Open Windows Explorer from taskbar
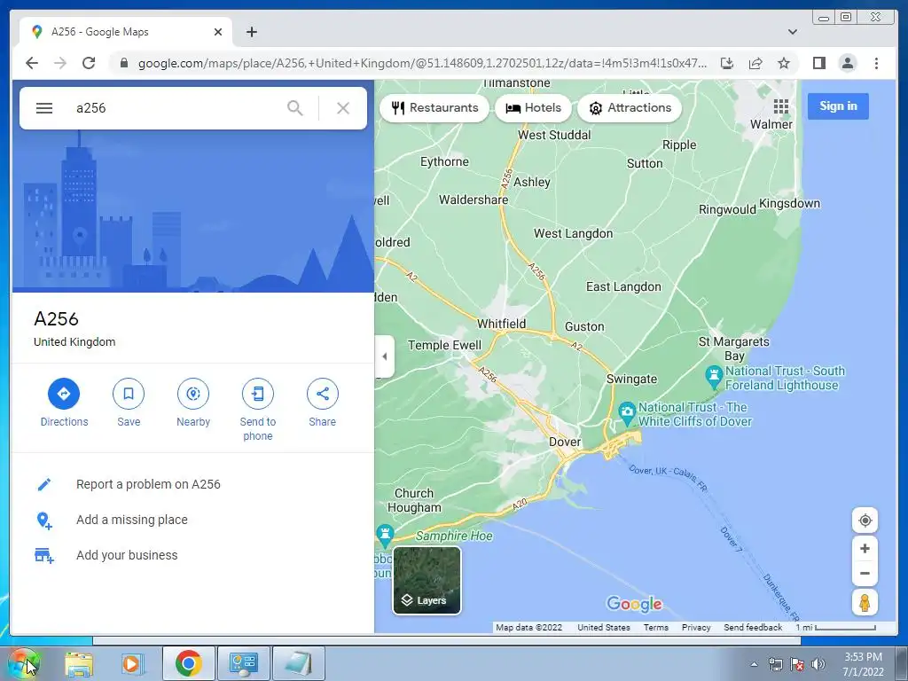The height and width of the screenshot is (681, 908). click(79, 663)
